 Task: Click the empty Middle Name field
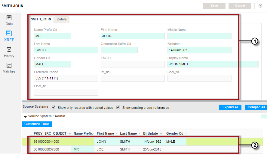click(x=199, y=36)
